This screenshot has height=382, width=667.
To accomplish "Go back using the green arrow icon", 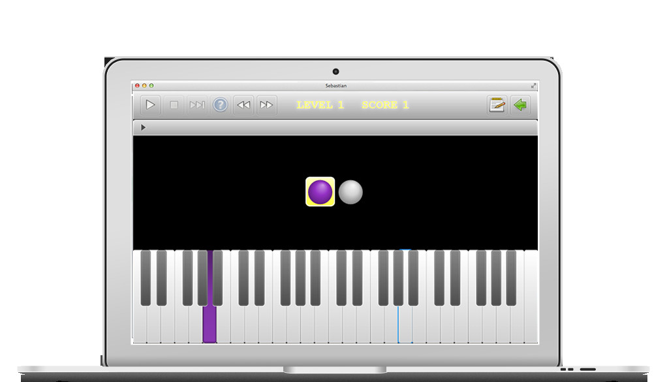I will [x=520, y=104].
